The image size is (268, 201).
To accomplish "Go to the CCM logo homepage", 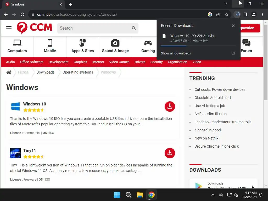I will [34, 28].
